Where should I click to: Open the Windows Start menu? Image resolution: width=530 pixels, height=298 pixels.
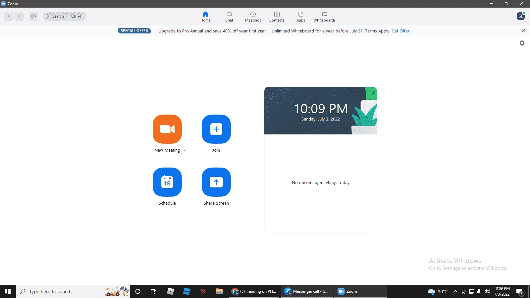8,291
